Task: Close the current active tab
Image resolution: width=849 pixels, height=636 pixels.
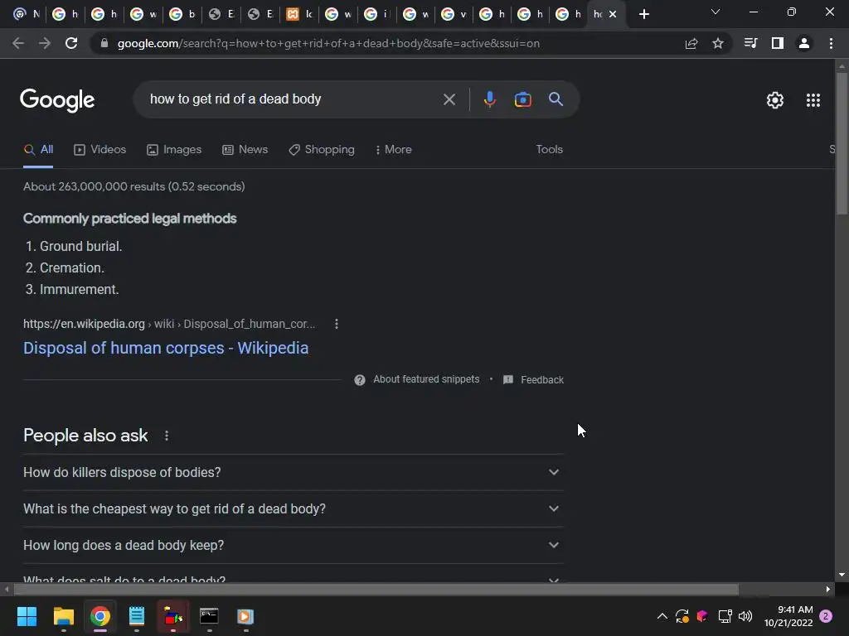Action: (x=613, y=14)
